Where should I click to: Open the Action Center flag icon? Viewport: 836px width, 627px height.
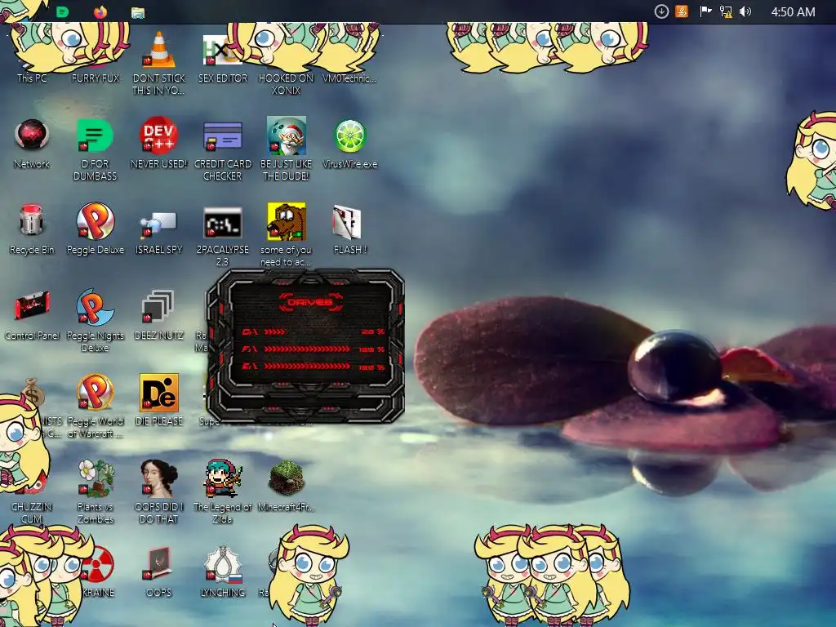tap(705, 11)
